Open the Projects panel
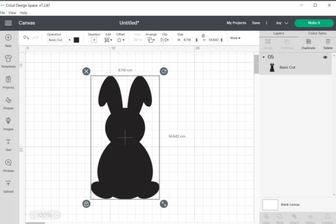The image size is (336, 224). pos(8,82)
